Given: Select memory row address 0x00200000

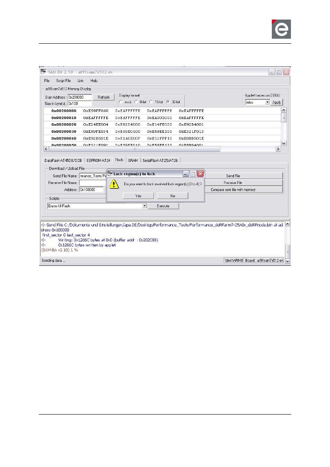Looking at the screenshot, I should click(x=64, y=111).
